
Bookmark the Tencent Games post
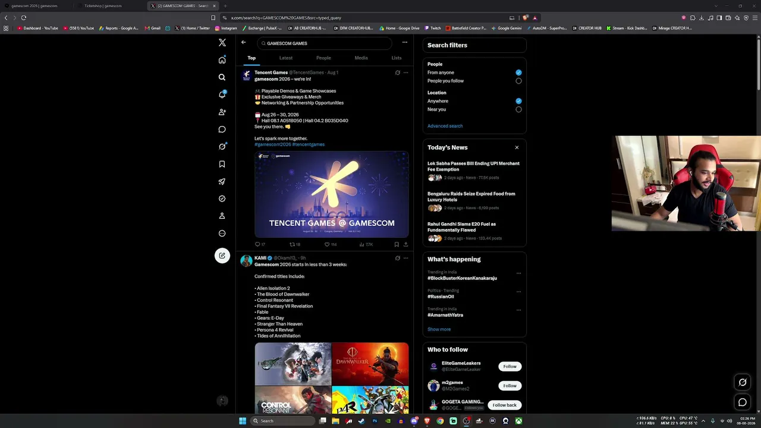[x=397, y=244]
